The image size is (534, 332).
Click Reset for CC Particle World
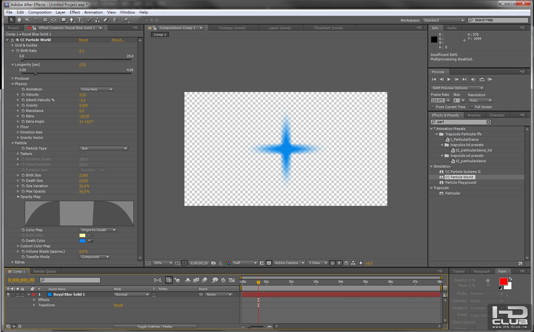83,40
